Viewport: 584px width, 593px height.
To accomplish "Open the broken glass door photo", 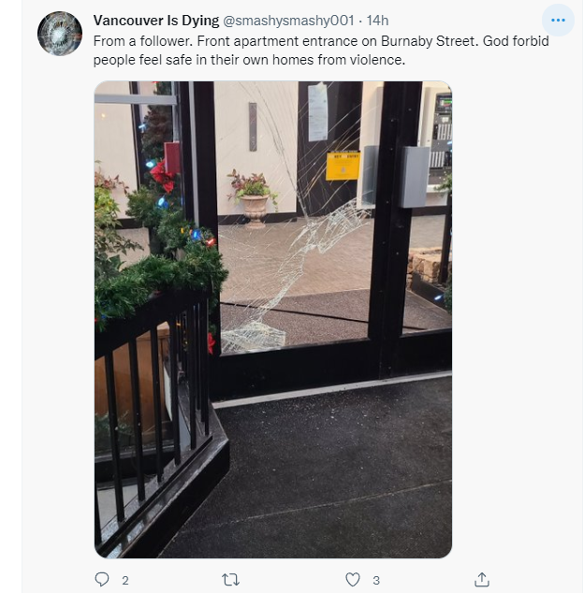I will pyautogui.click(x=273, y=320).
